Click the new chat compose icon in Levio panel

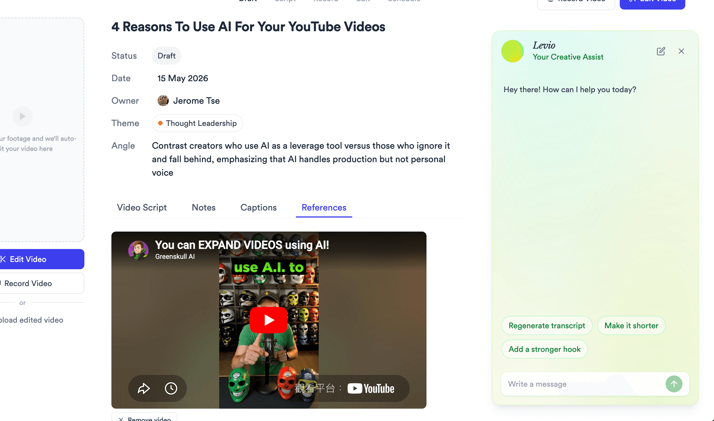(x=661, y=51)
